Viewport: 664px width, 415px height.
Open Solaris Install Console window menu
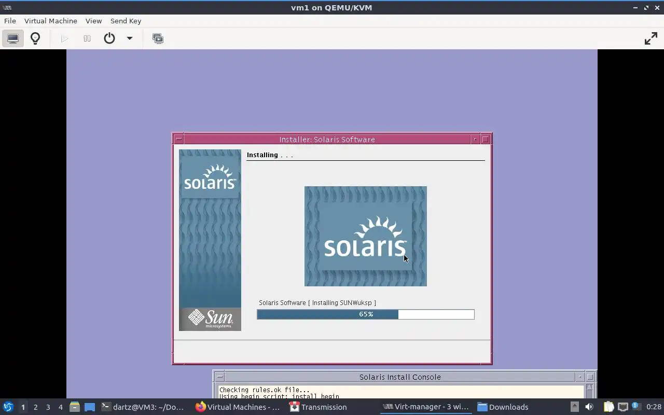click(x=220, y=377)
